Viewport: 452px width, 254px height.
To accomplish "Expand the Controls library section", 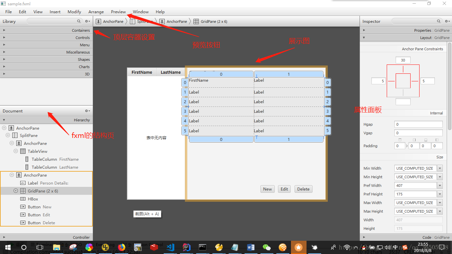I will pyautogui.click(x=46, y=38).
